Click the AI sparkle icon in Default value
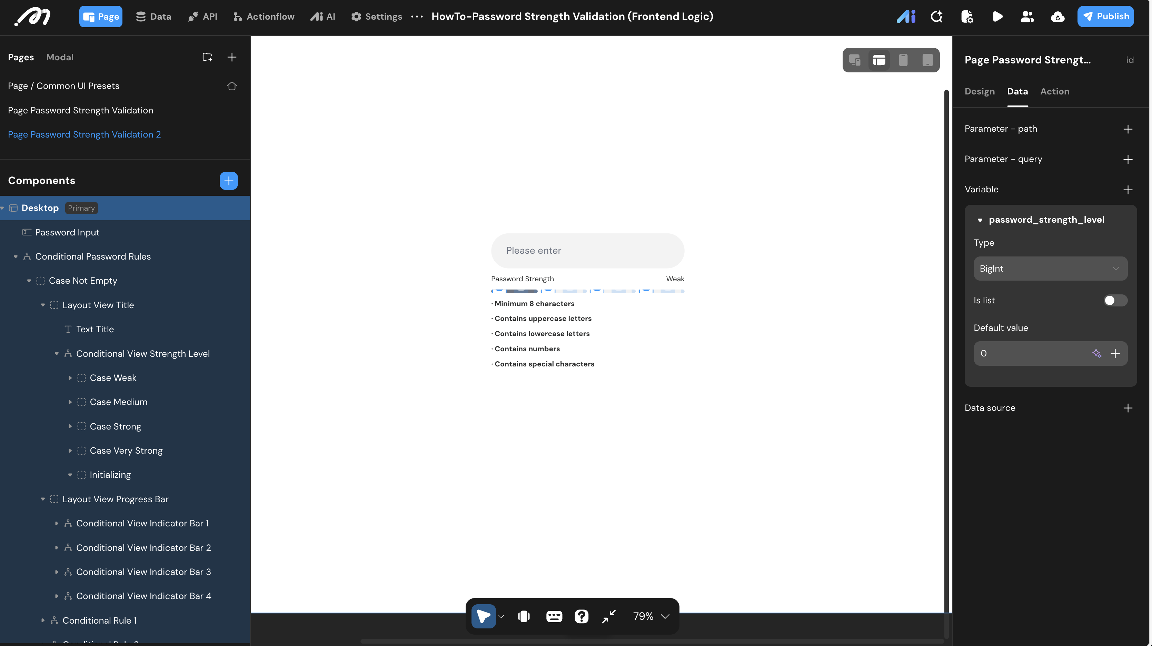The height and width of the screenshot is (646, 1152). point(1097,354)
